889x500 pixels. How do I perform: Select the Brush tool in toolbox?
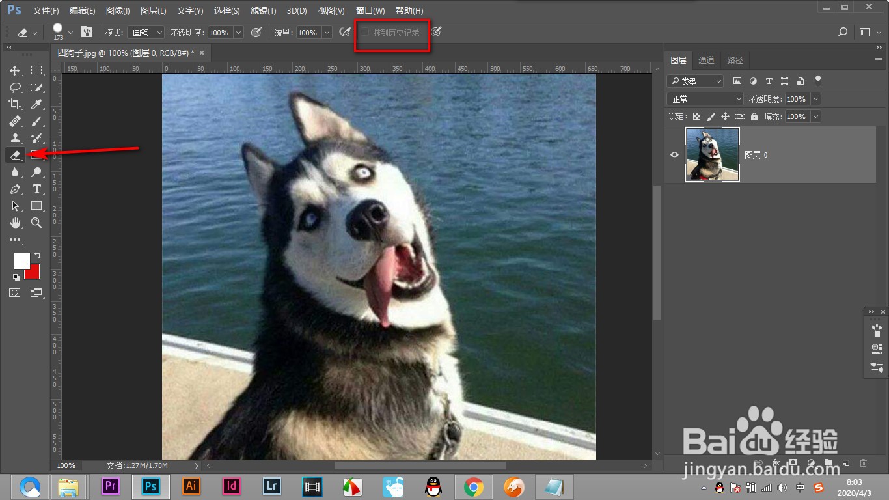(36, 121)
